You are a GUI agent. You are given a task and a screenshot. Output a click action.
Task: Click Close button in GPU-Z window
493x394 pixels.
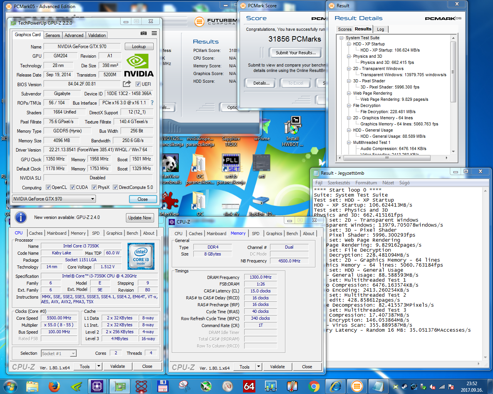[143, 199]
